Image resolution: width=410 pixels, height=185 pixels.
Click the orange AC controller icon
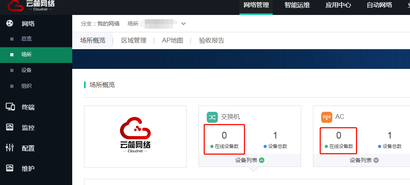(327, 117)
